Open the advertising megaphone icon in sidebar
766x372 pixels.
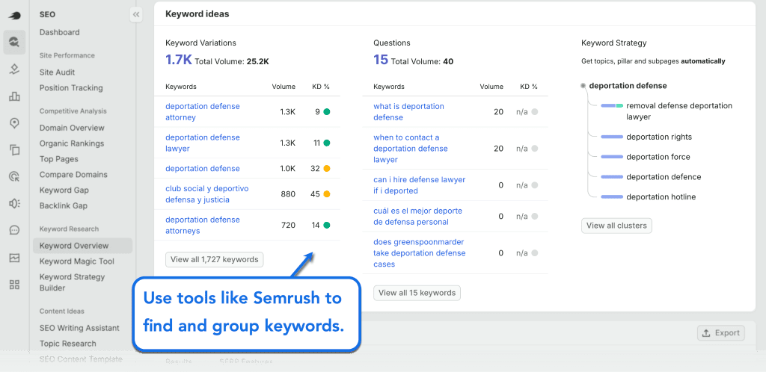[x=15, y=203]
